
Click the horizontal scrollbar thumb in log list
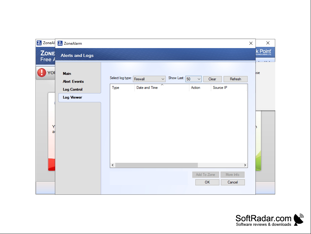[x=157, y=165]
